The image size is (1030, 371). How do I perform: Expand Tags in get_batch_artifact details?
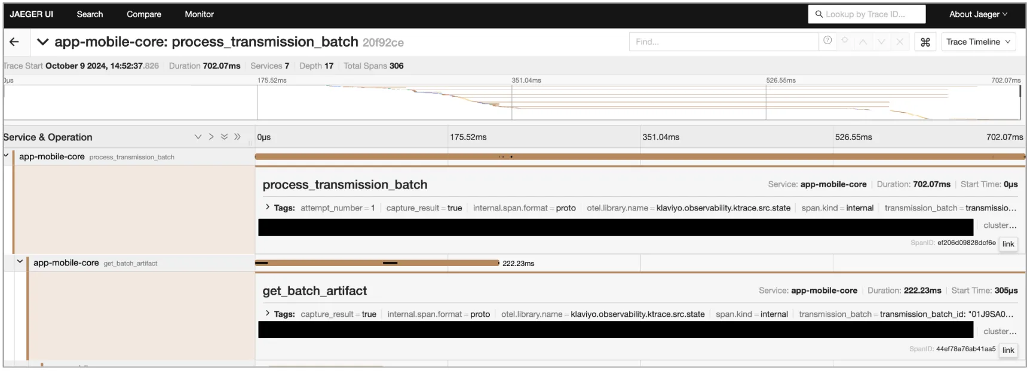pos(268,314)
